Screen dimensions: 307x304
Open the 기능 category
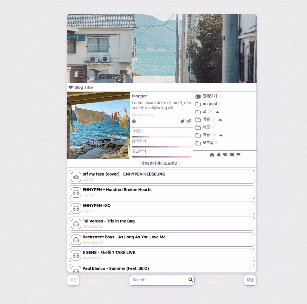pyautogui.click(x=206, y=135)
